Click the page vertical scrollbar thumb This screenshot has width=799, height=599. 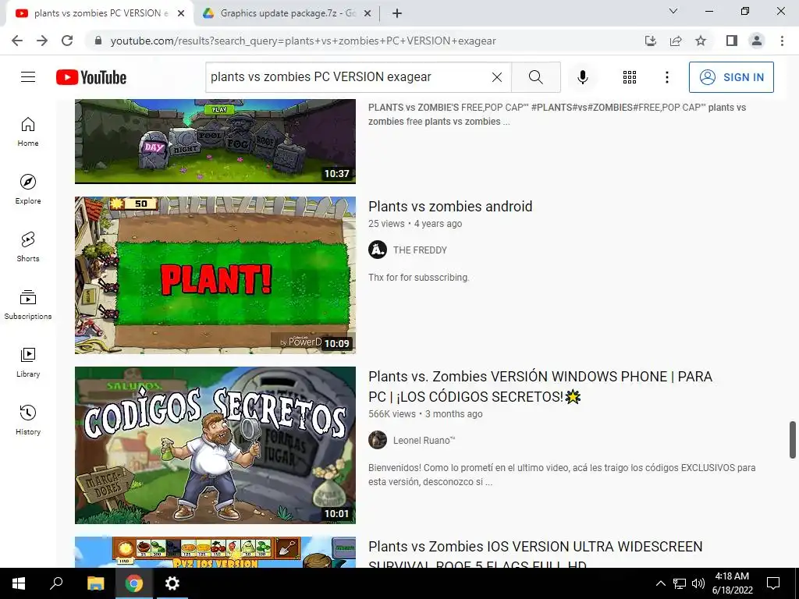click(x=793, y=440)
